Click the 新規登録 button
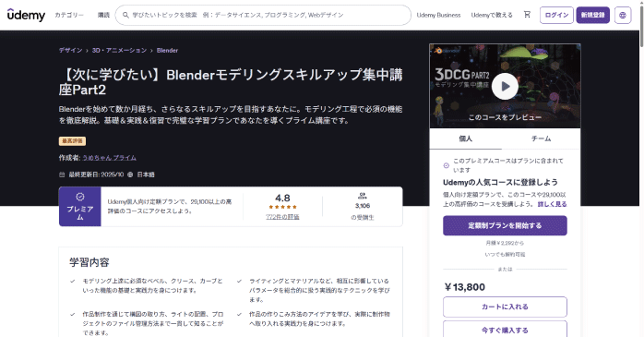This screenshot has height=337, width=644. tap(592, 15)
